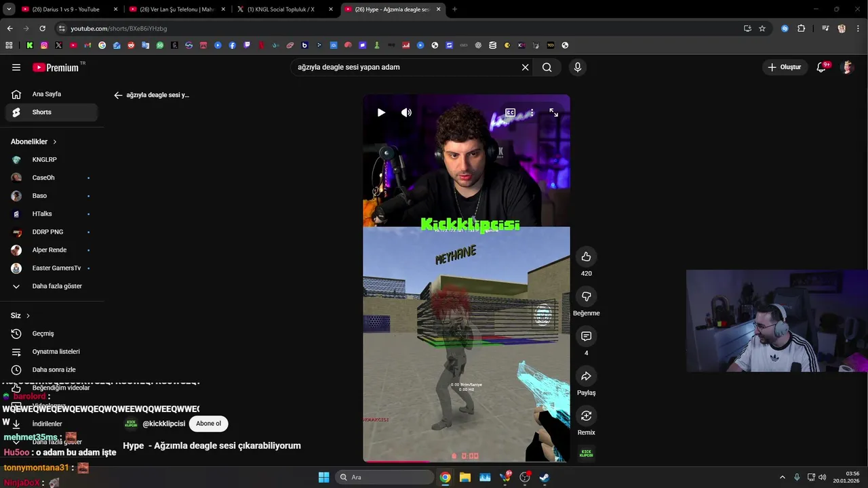This screenshot has height=488, width=868.
Task: Click the magnifier search button
Action: click(x=547, y=67)
